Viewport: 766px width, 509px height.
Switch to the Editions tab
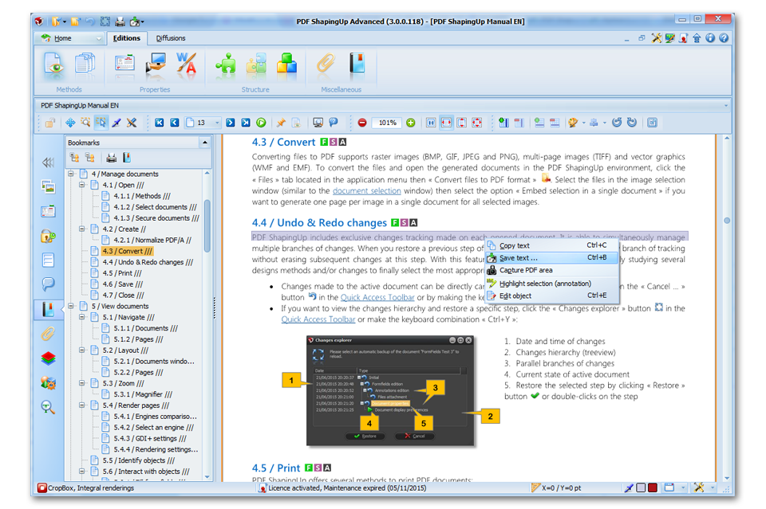pyautogui.click(x=127, y=38)
